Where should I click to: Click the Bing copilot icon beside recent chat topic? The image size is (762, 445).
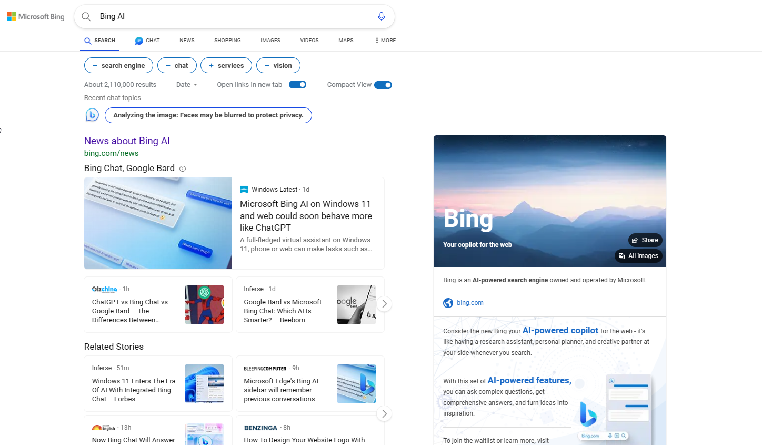pos(92,114)
